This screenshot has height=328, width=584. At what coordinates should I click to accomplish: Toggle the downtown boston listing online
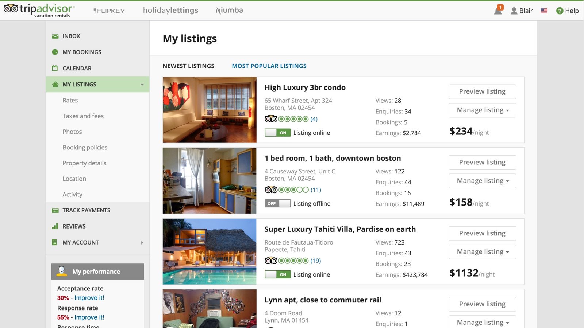click(x=278, y=203)
